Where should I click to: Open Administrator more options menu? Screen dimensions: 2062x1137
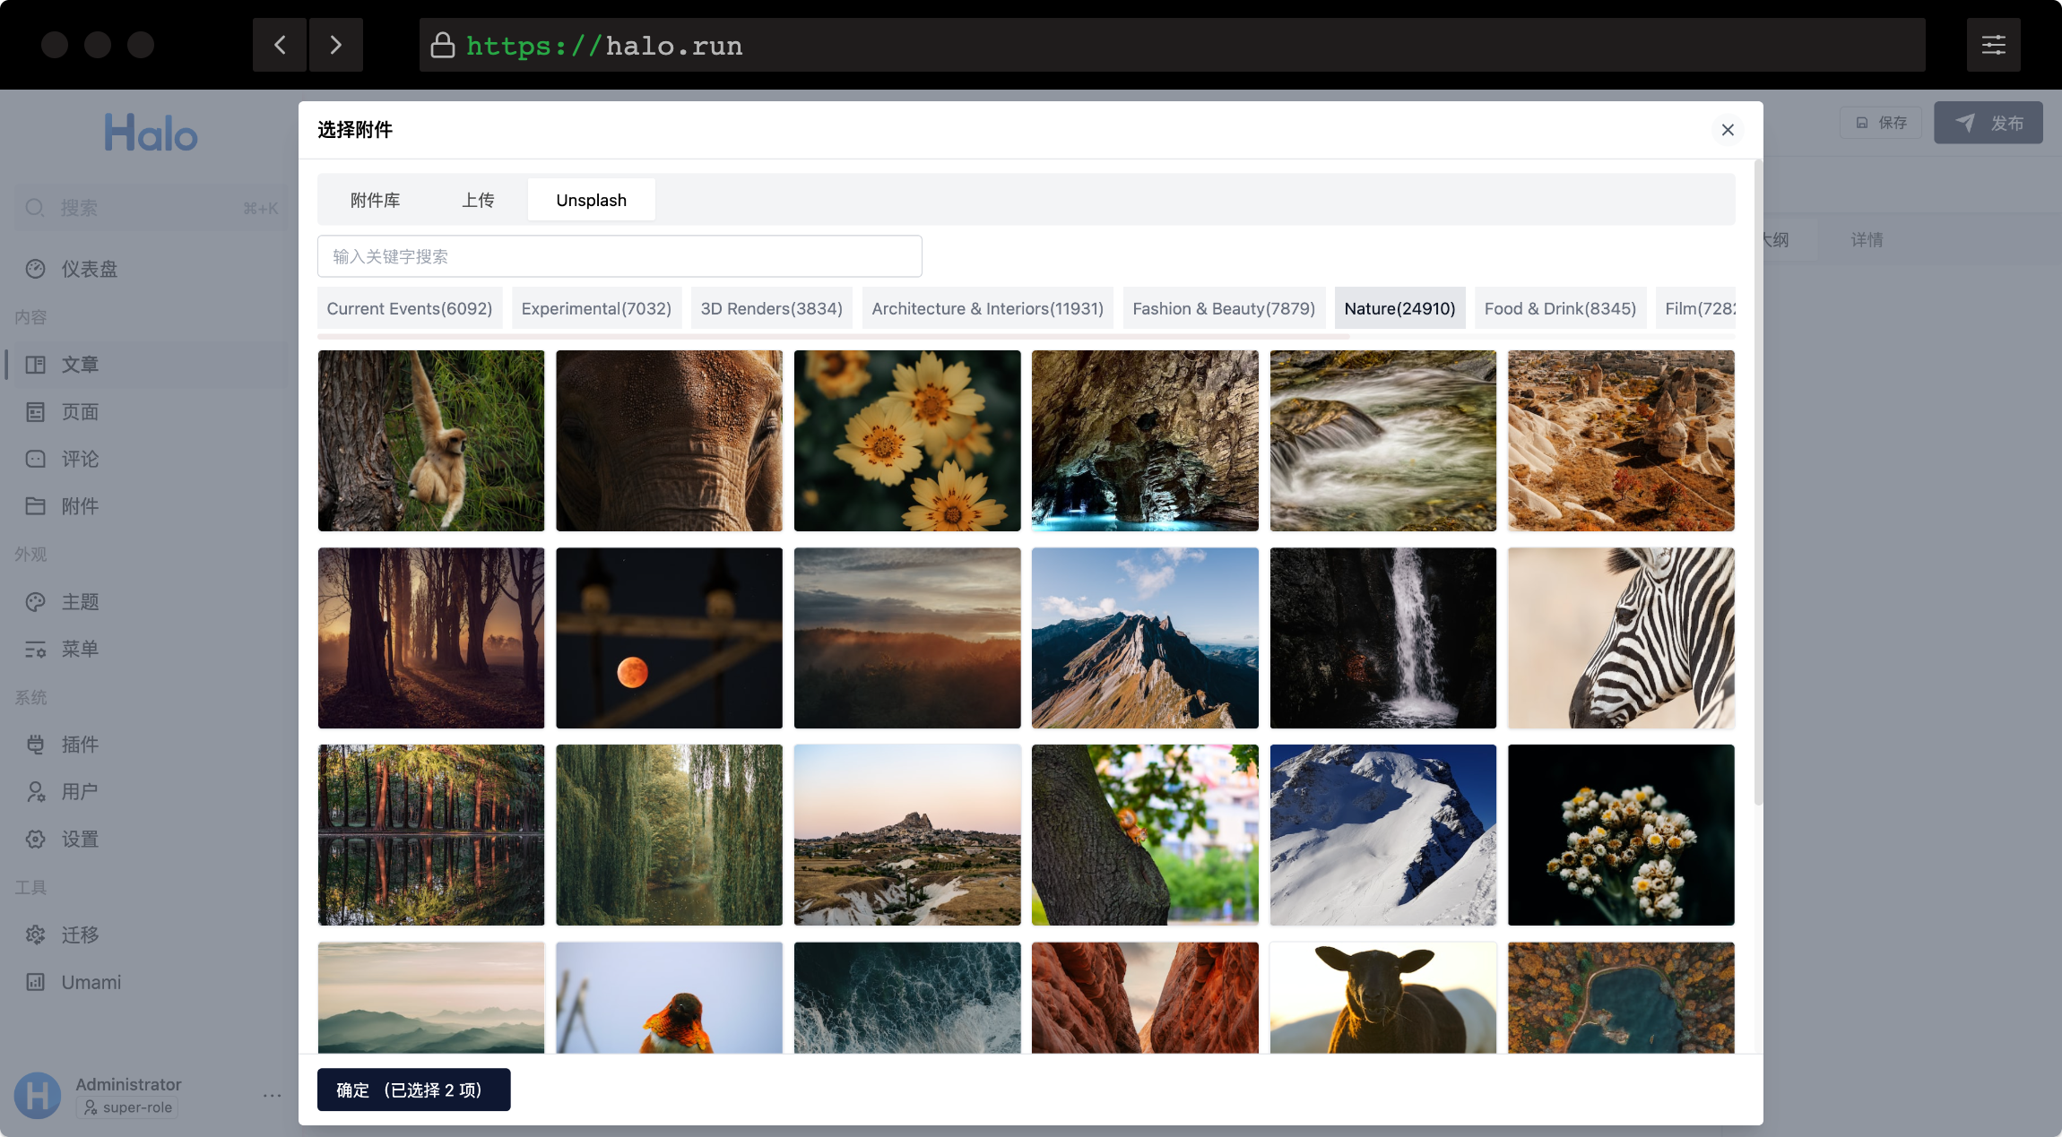[273, 1095]
